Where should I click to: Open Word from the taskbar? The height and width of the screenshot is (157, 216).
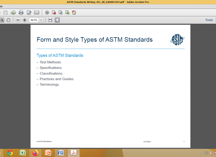(61, 153)
